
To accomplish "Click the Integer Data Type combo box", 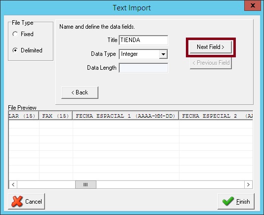I will (x=143, y=54).
